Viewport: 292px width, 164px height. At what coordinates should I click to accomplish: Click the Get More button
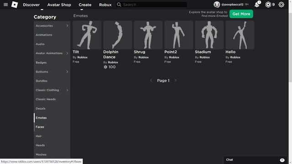coord(241,14)
